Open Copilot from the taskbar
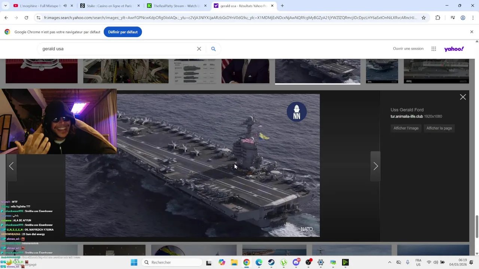Viewport: 479px width, 269px height. tap(222, 262)
